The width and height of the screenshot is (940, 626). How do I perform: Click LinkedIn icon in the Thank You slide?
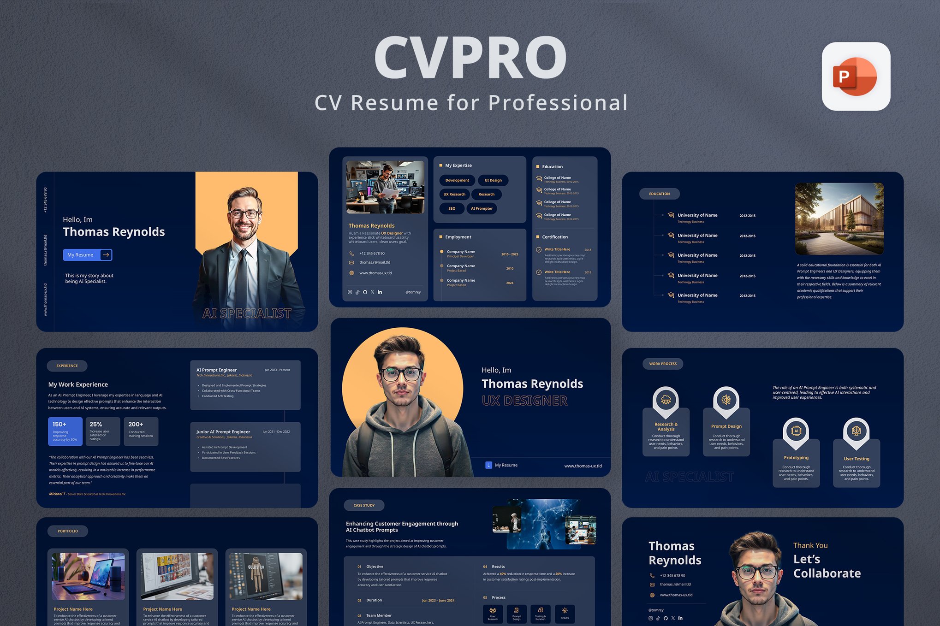click(680, 618)
